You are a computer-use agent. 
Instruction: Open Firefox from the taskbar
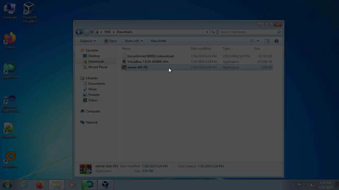(x=40, y=185)
